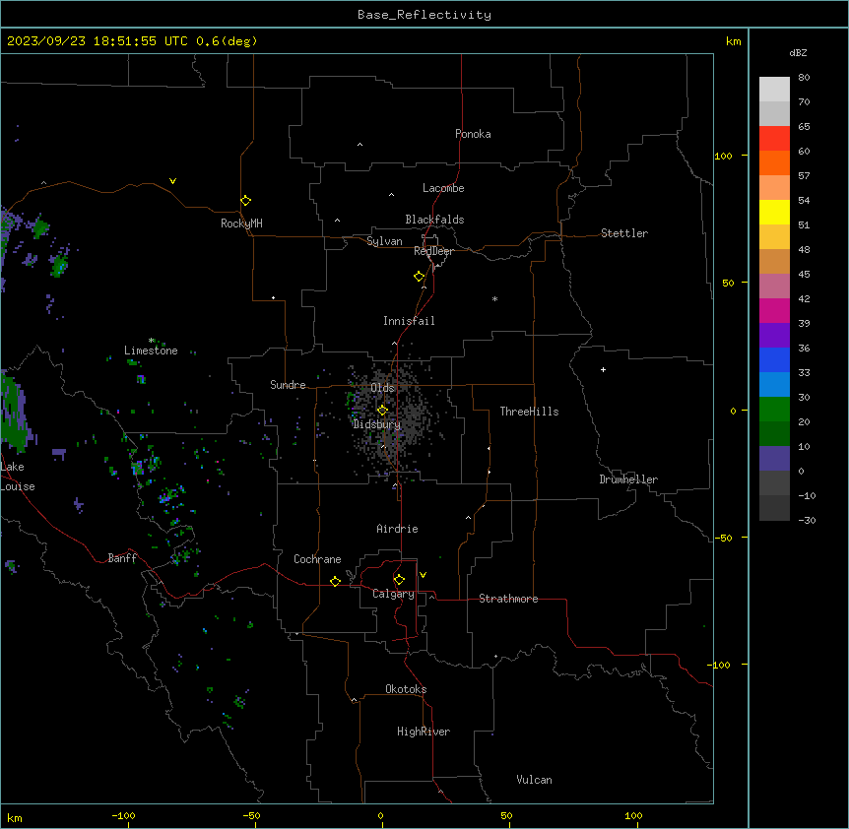
Task: Click the Strathmore label
Action: 508,599
